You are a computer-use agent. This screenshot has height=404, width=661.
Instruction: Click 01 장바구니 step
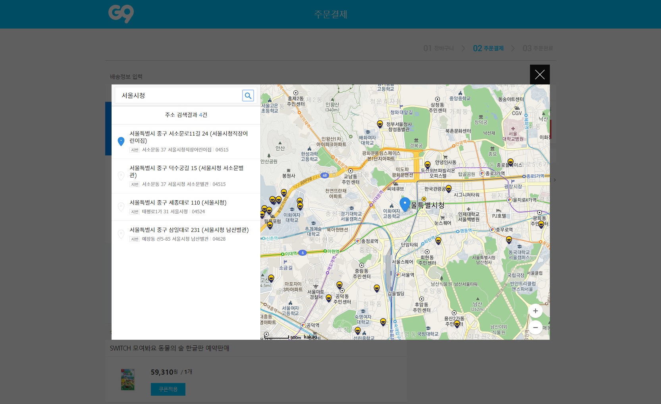(439, 48)
